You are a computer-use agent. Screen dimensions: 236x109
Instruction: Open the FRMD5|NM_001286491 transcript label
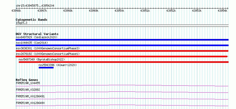click(x=30, y=96)
